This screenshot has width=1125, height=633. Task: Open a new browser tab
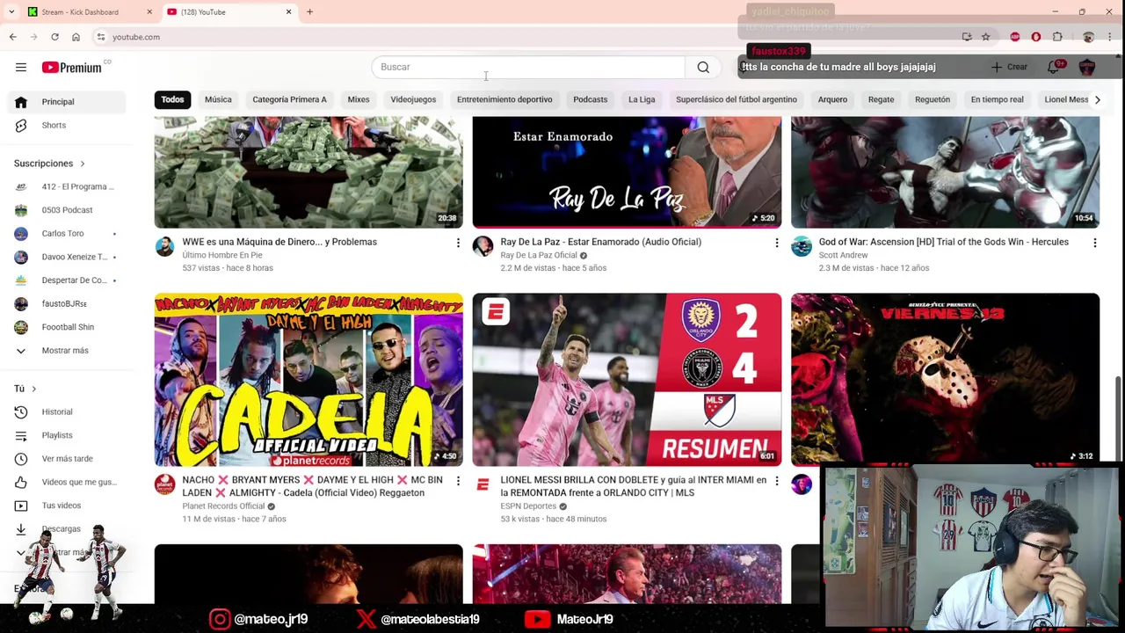[x=309, y=12]
